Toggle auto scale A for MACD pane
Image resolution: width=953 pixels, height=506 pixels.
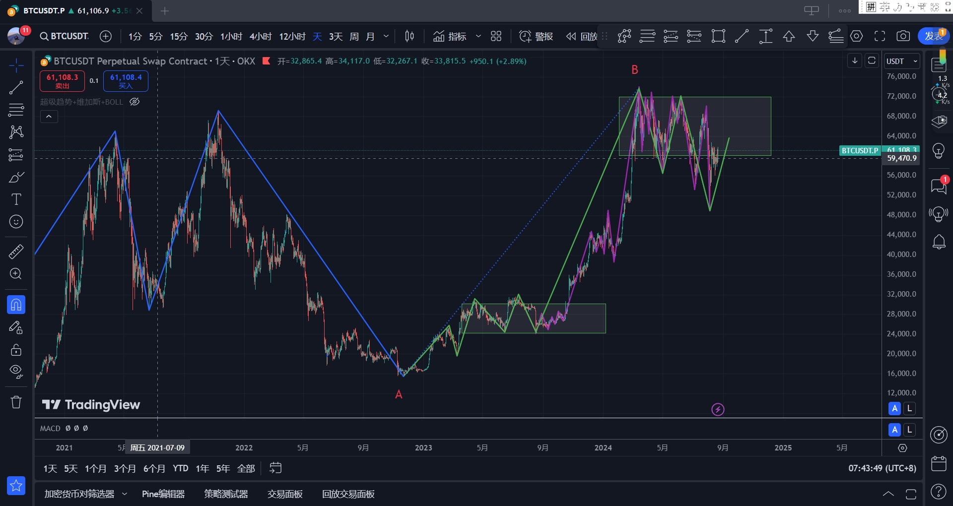pyautogui.click(x=894, y=430)
